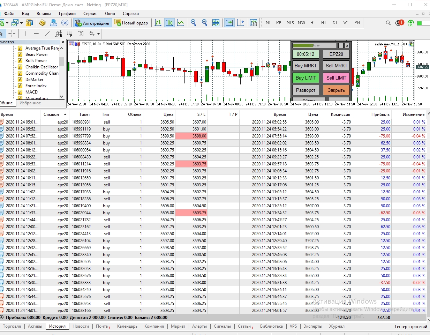This screenshot has width=430, height=335.
Task: Switch timeframe to M1
Action: click(x=268, y=23)
